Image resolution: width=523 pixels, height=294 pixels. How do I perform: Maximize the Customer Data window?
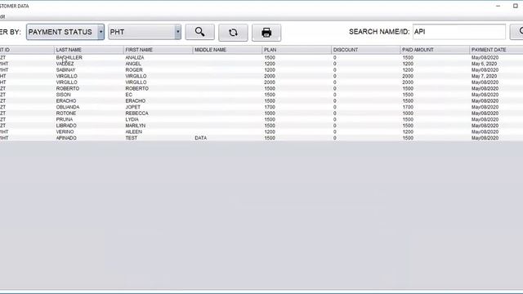515,6
